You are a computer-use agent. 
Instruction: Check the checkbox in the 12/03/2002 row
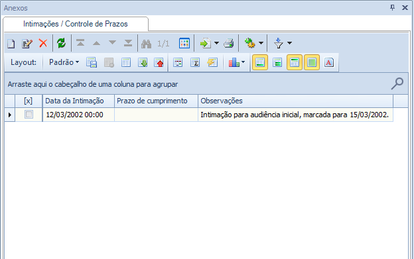pos(29,115)
